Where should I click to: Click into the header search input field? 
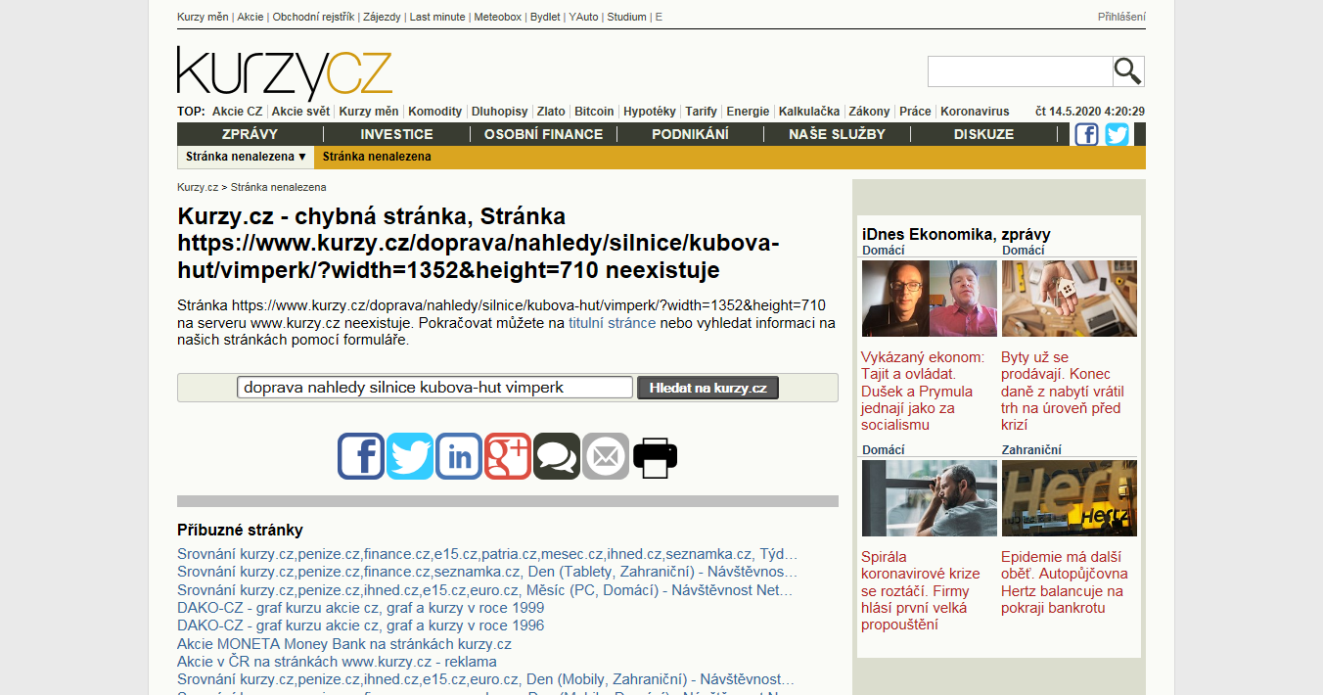click(x=1020, y=71)
